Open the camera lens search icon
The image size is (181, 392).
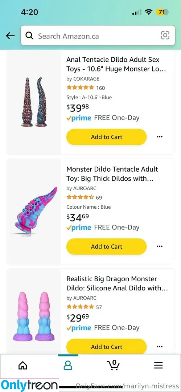(165, 35)
